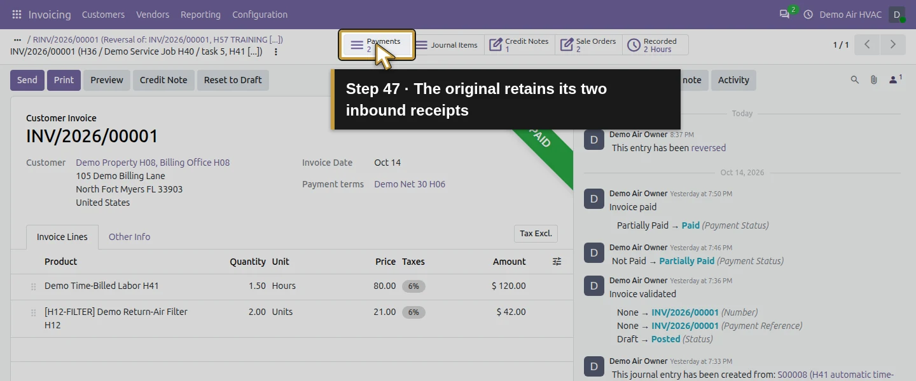Click handle icon of H12-FILTER row
The width and height of the screenshot is (916, 381).
[x=33, y=313]
